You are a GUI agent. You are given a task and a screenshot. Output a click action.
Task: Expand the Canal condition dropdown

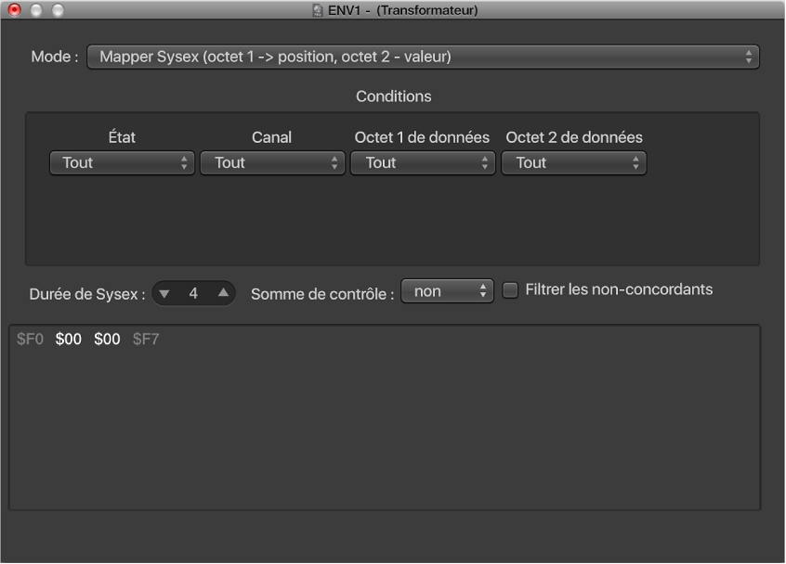click(272, 163)
